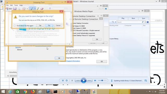Viewport: 167px width, 94px height.
Task: Click the updating media library status icon
Action: 112,81
